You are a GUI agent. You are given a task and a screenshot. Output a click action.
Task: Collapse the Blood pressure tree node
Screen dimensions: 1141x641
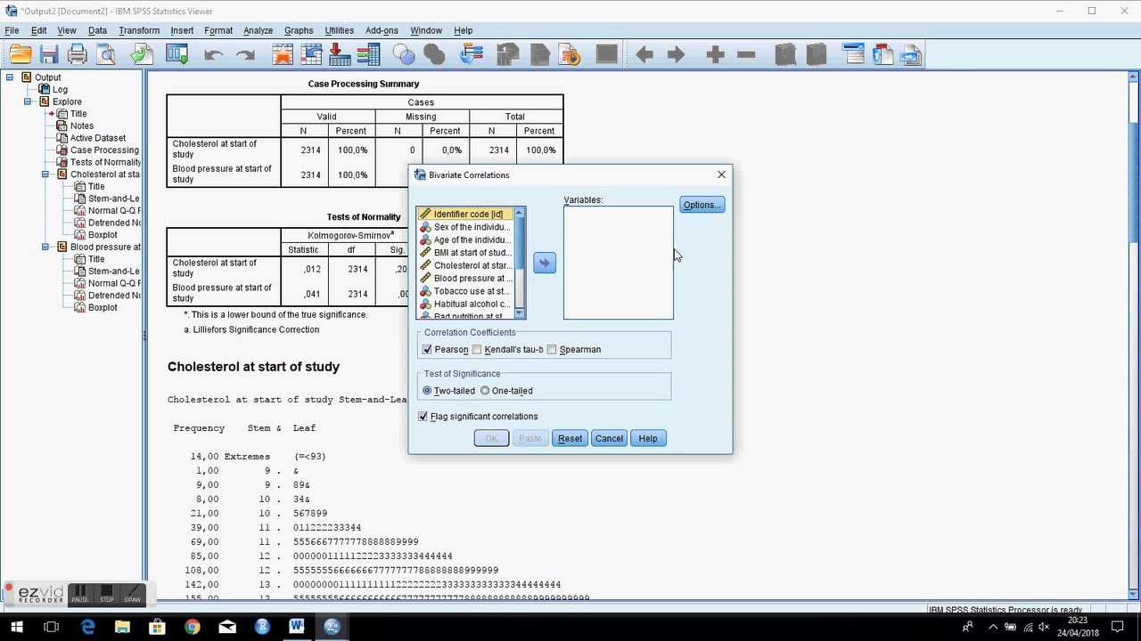coord(45,247)
